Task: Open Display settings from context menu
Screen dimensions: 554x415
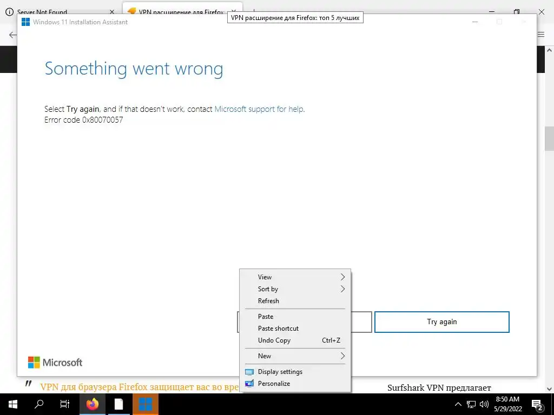Action: (295, 372)
